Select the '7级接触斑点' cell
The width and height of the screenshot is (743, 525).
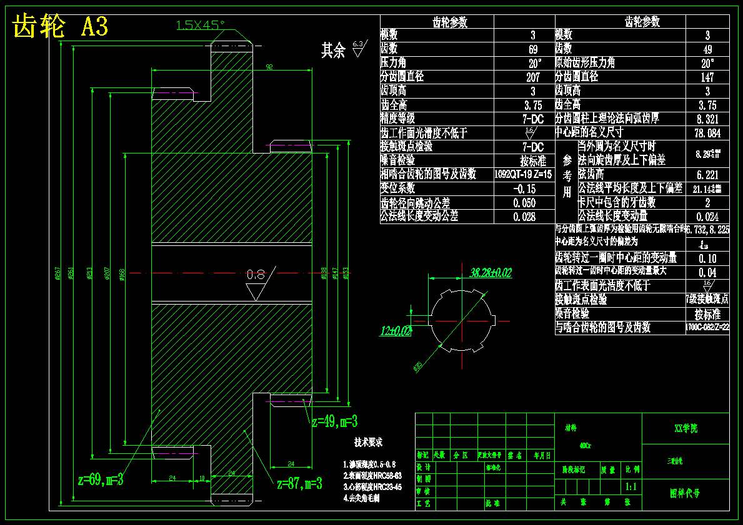pyautogui.click(x=707, y=300)
